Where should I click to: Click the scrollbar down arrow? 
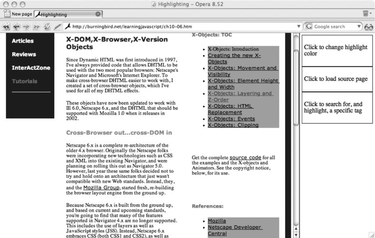pyautogui.click(x=296, y=235)
